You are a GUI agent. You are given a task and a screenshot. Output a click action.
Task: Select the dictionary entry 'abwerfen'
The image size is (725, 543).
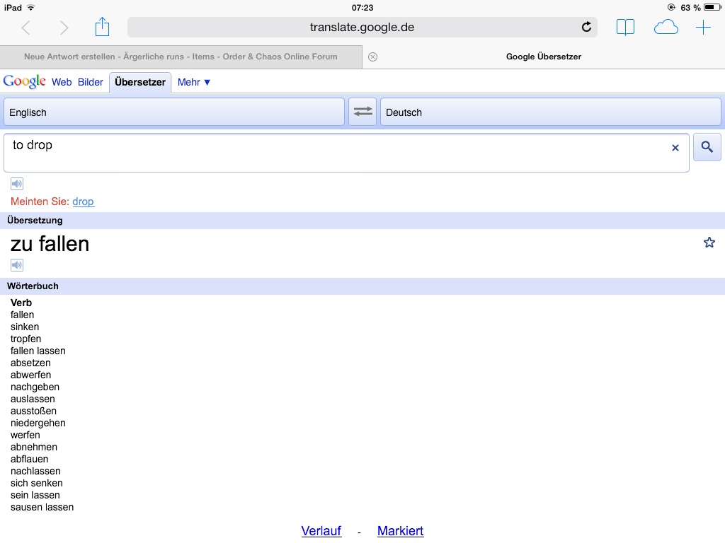31,375
